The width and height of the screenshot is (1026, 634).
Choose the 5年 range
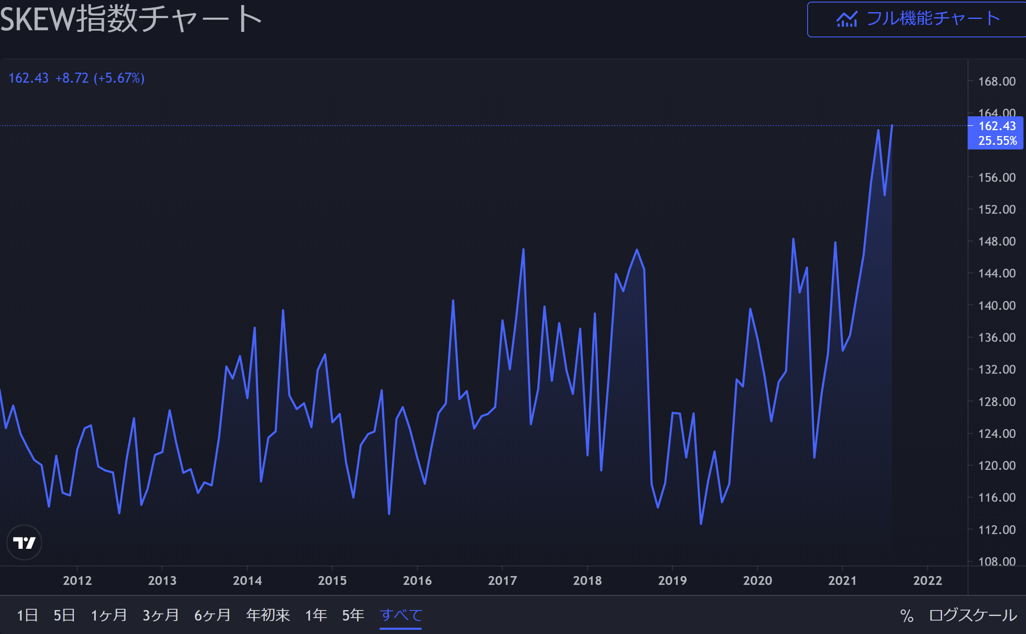(x=353, y=615)
